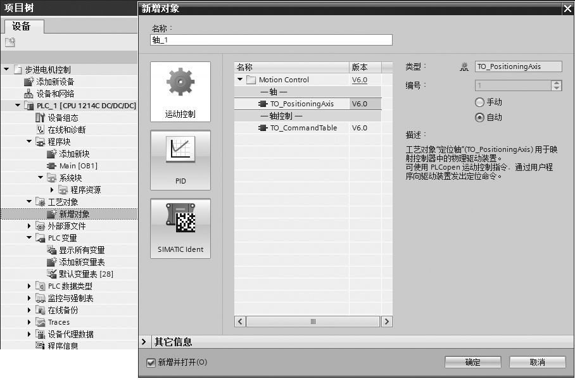
Task: Select the PID technology object icon
Action: point(180,160)
